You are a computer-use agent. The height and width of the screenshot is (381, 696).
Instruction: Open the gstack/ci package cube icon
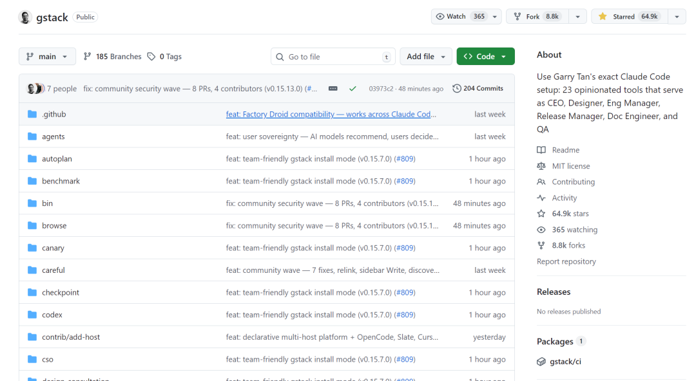tap(541, 361)
